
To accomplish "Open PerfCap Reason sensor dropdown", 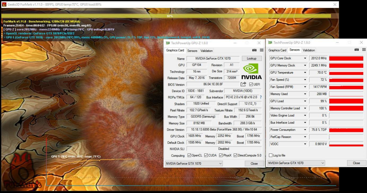I will [305, 137].
